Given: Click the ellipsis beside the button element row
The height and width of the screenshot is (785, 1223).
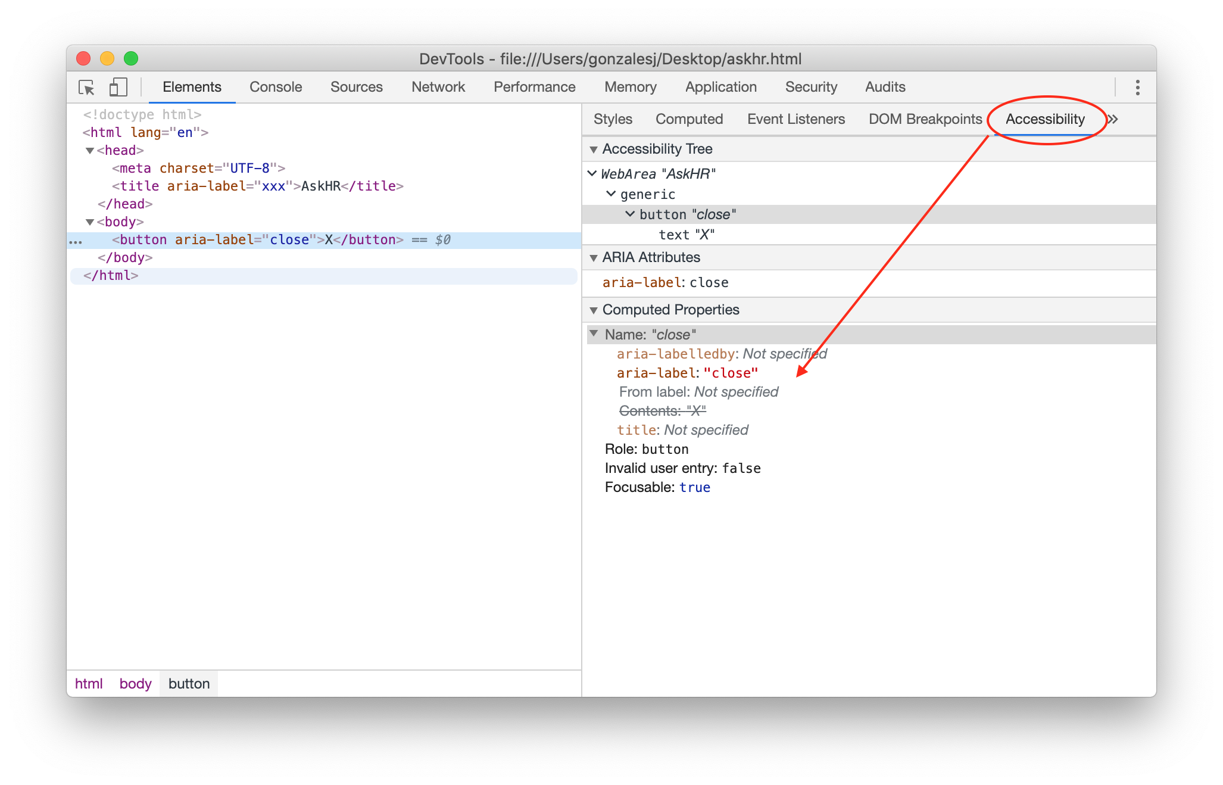Looking at the screenshot, I should pyautogui.click(x=76, y=241).
